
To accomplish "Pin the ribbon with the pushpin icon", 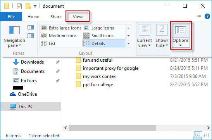I will point(199,16).
